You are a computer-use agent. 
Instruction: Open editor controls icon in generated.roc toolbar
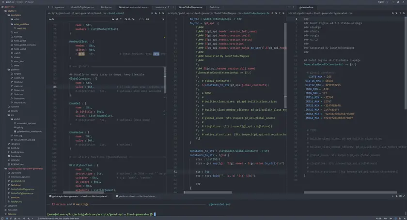point(404,13)
